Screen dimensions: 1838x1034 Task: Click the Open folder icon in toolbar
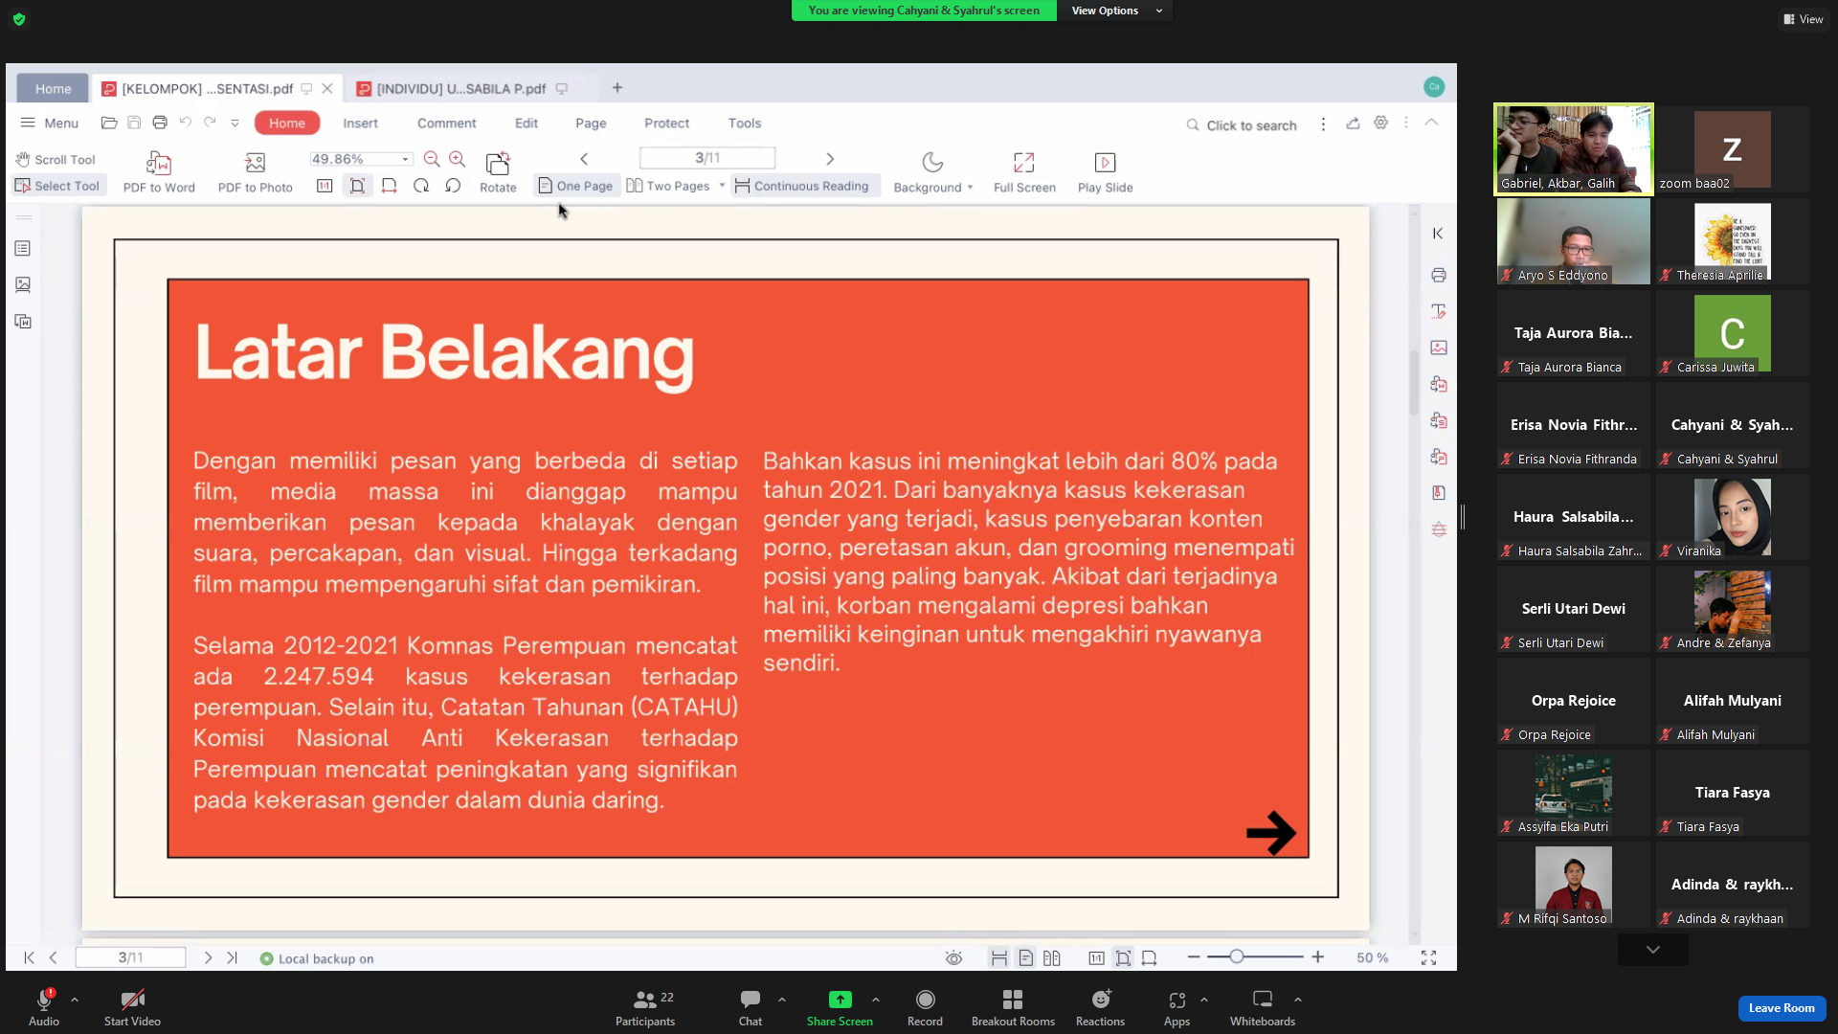(x=109, y=123)
